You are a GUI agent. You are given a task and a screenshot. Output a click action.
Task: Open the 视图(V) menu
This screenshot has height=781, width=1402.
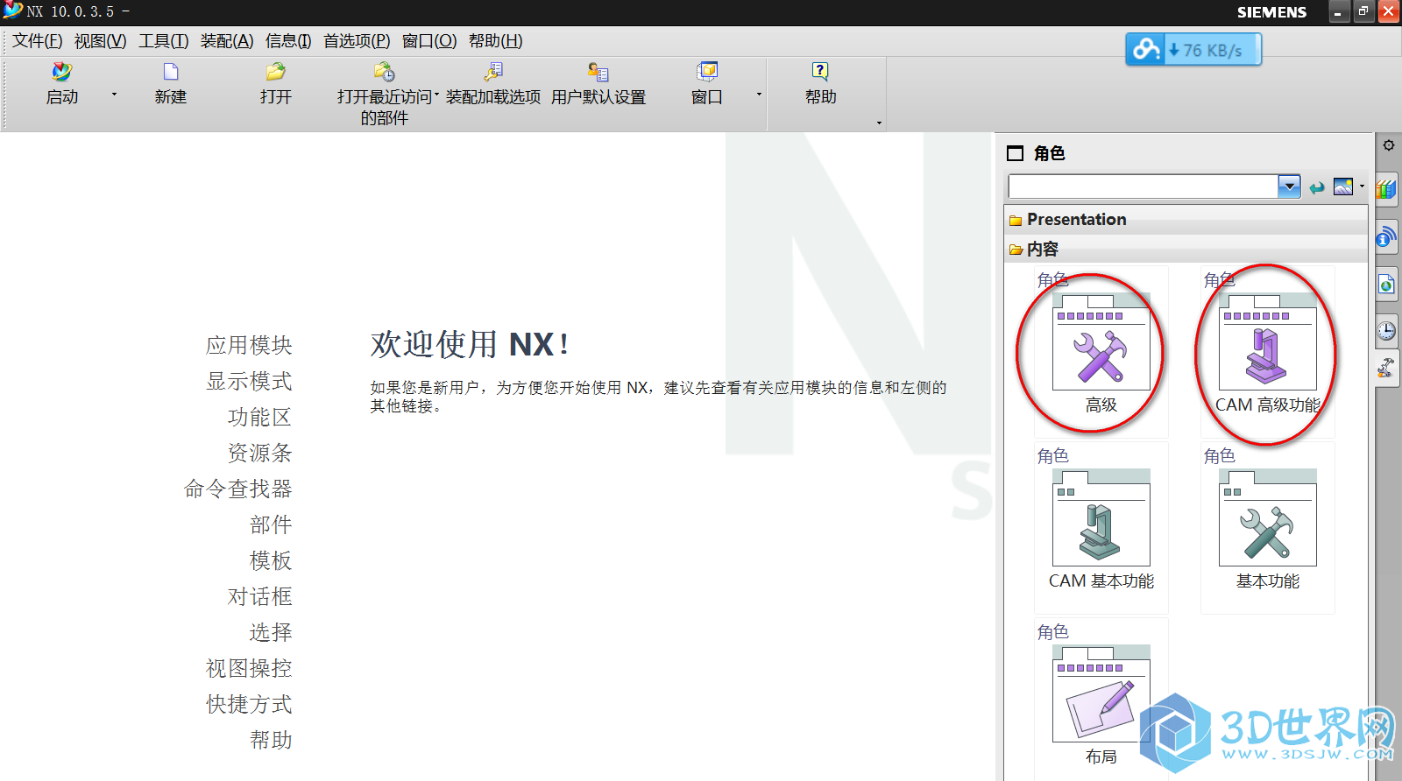point(100,41)
